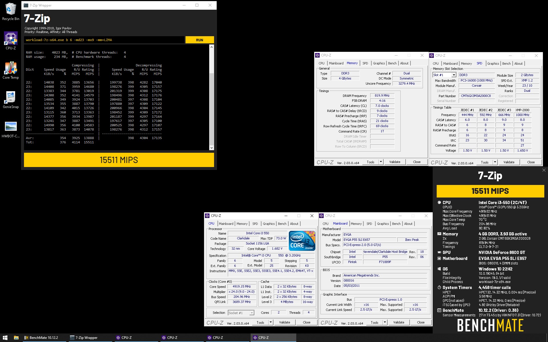The width and height of the screenshot is (548, 342).
Task: Click the DRAM Frequency 819.9 MHz value
Action: click(382, 95)
